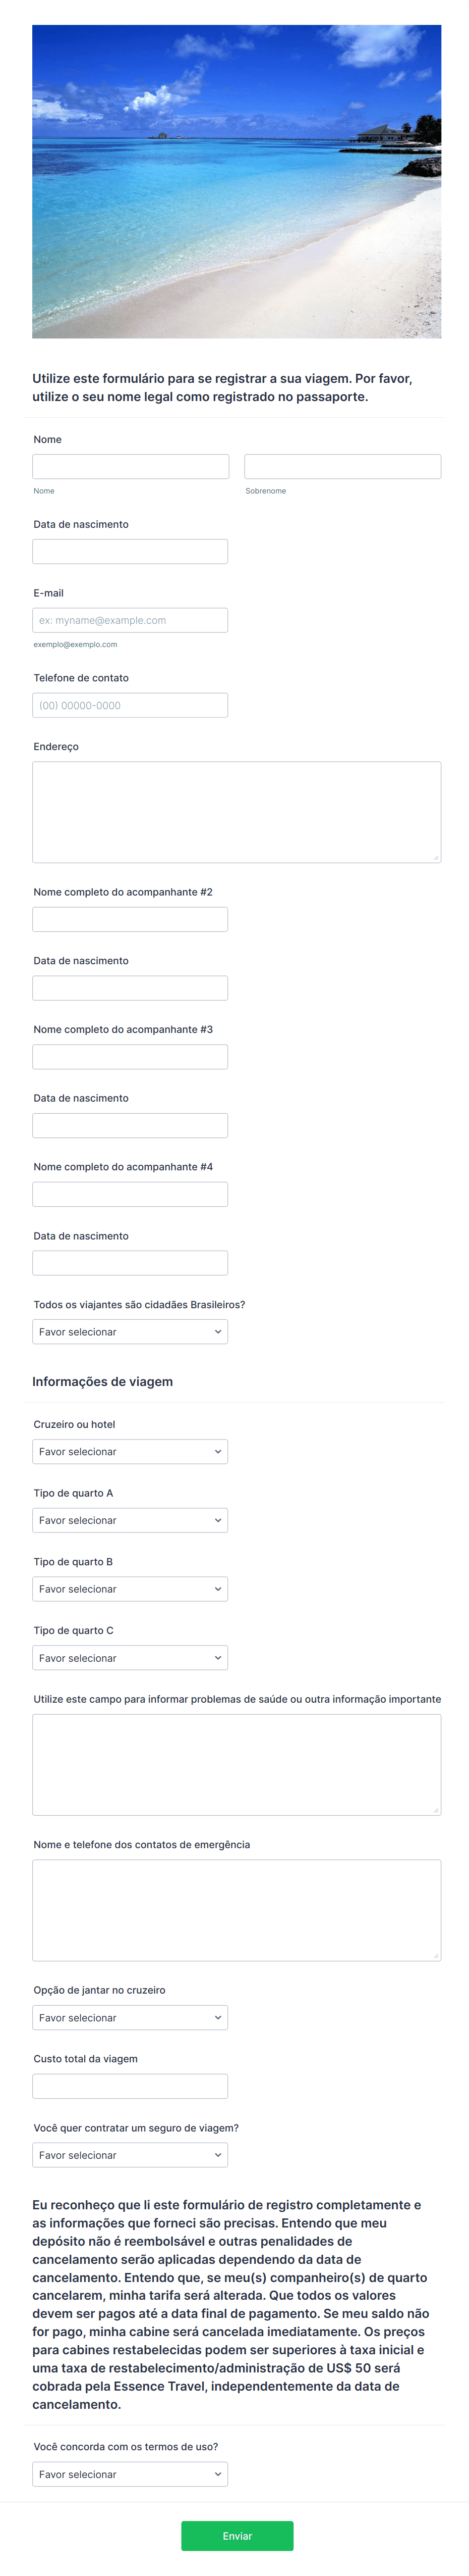Expand the 'Tipo de quarto B' dropdown
Screen dimensions: 469x2576
coord(130,1588)
